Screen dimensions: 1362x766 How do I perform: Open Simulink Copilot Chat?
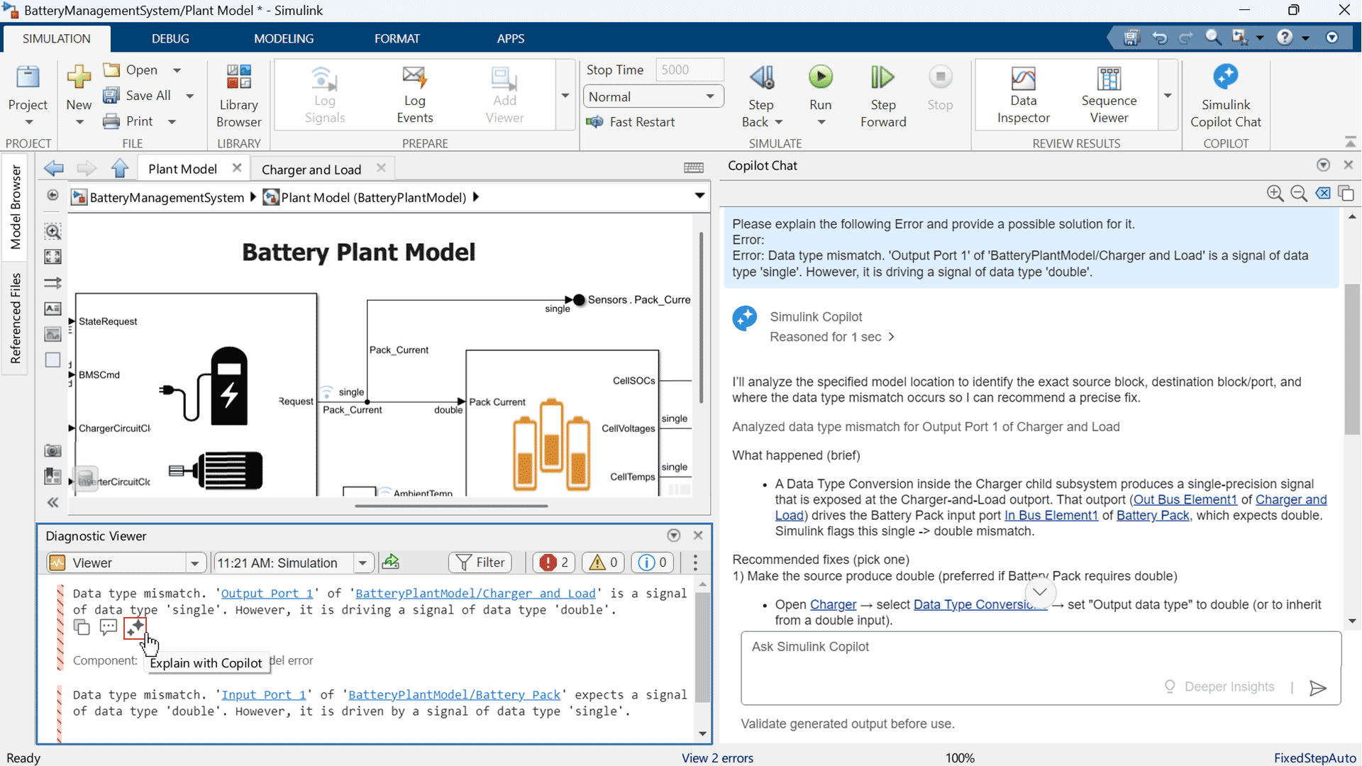[x=1225, y=94]
